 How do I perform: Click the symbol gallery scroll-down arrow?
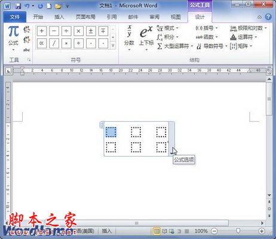pyautogui.click(x=113, y=37)
